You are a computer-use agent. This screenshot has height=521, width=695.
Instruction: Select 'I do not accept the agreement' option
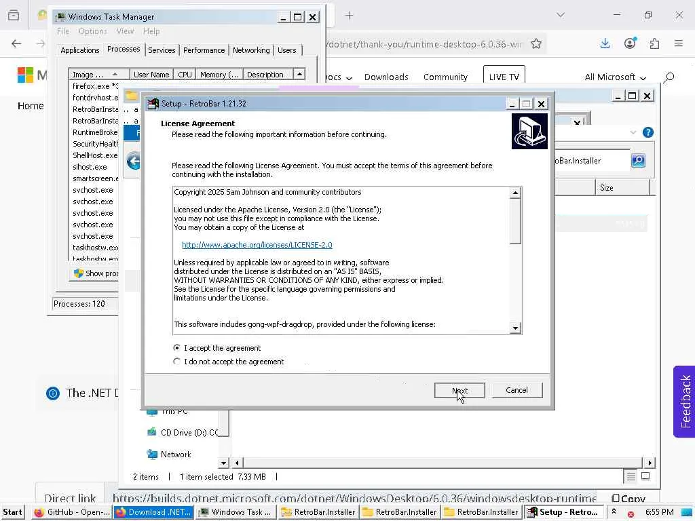[x=177, y=362]
